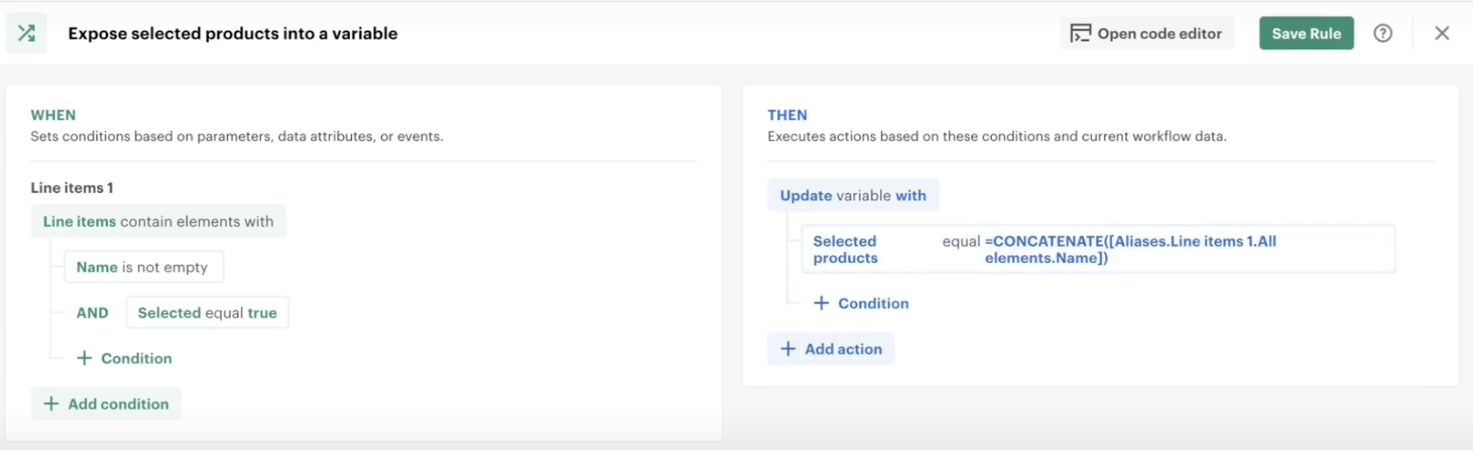Click the code editor terminal icon

[x=1081, y=33]
